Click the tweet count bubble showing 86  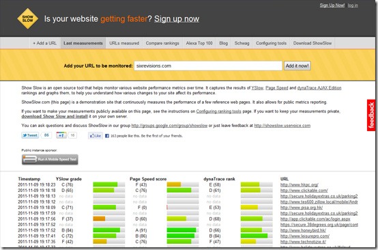(46, 135)
